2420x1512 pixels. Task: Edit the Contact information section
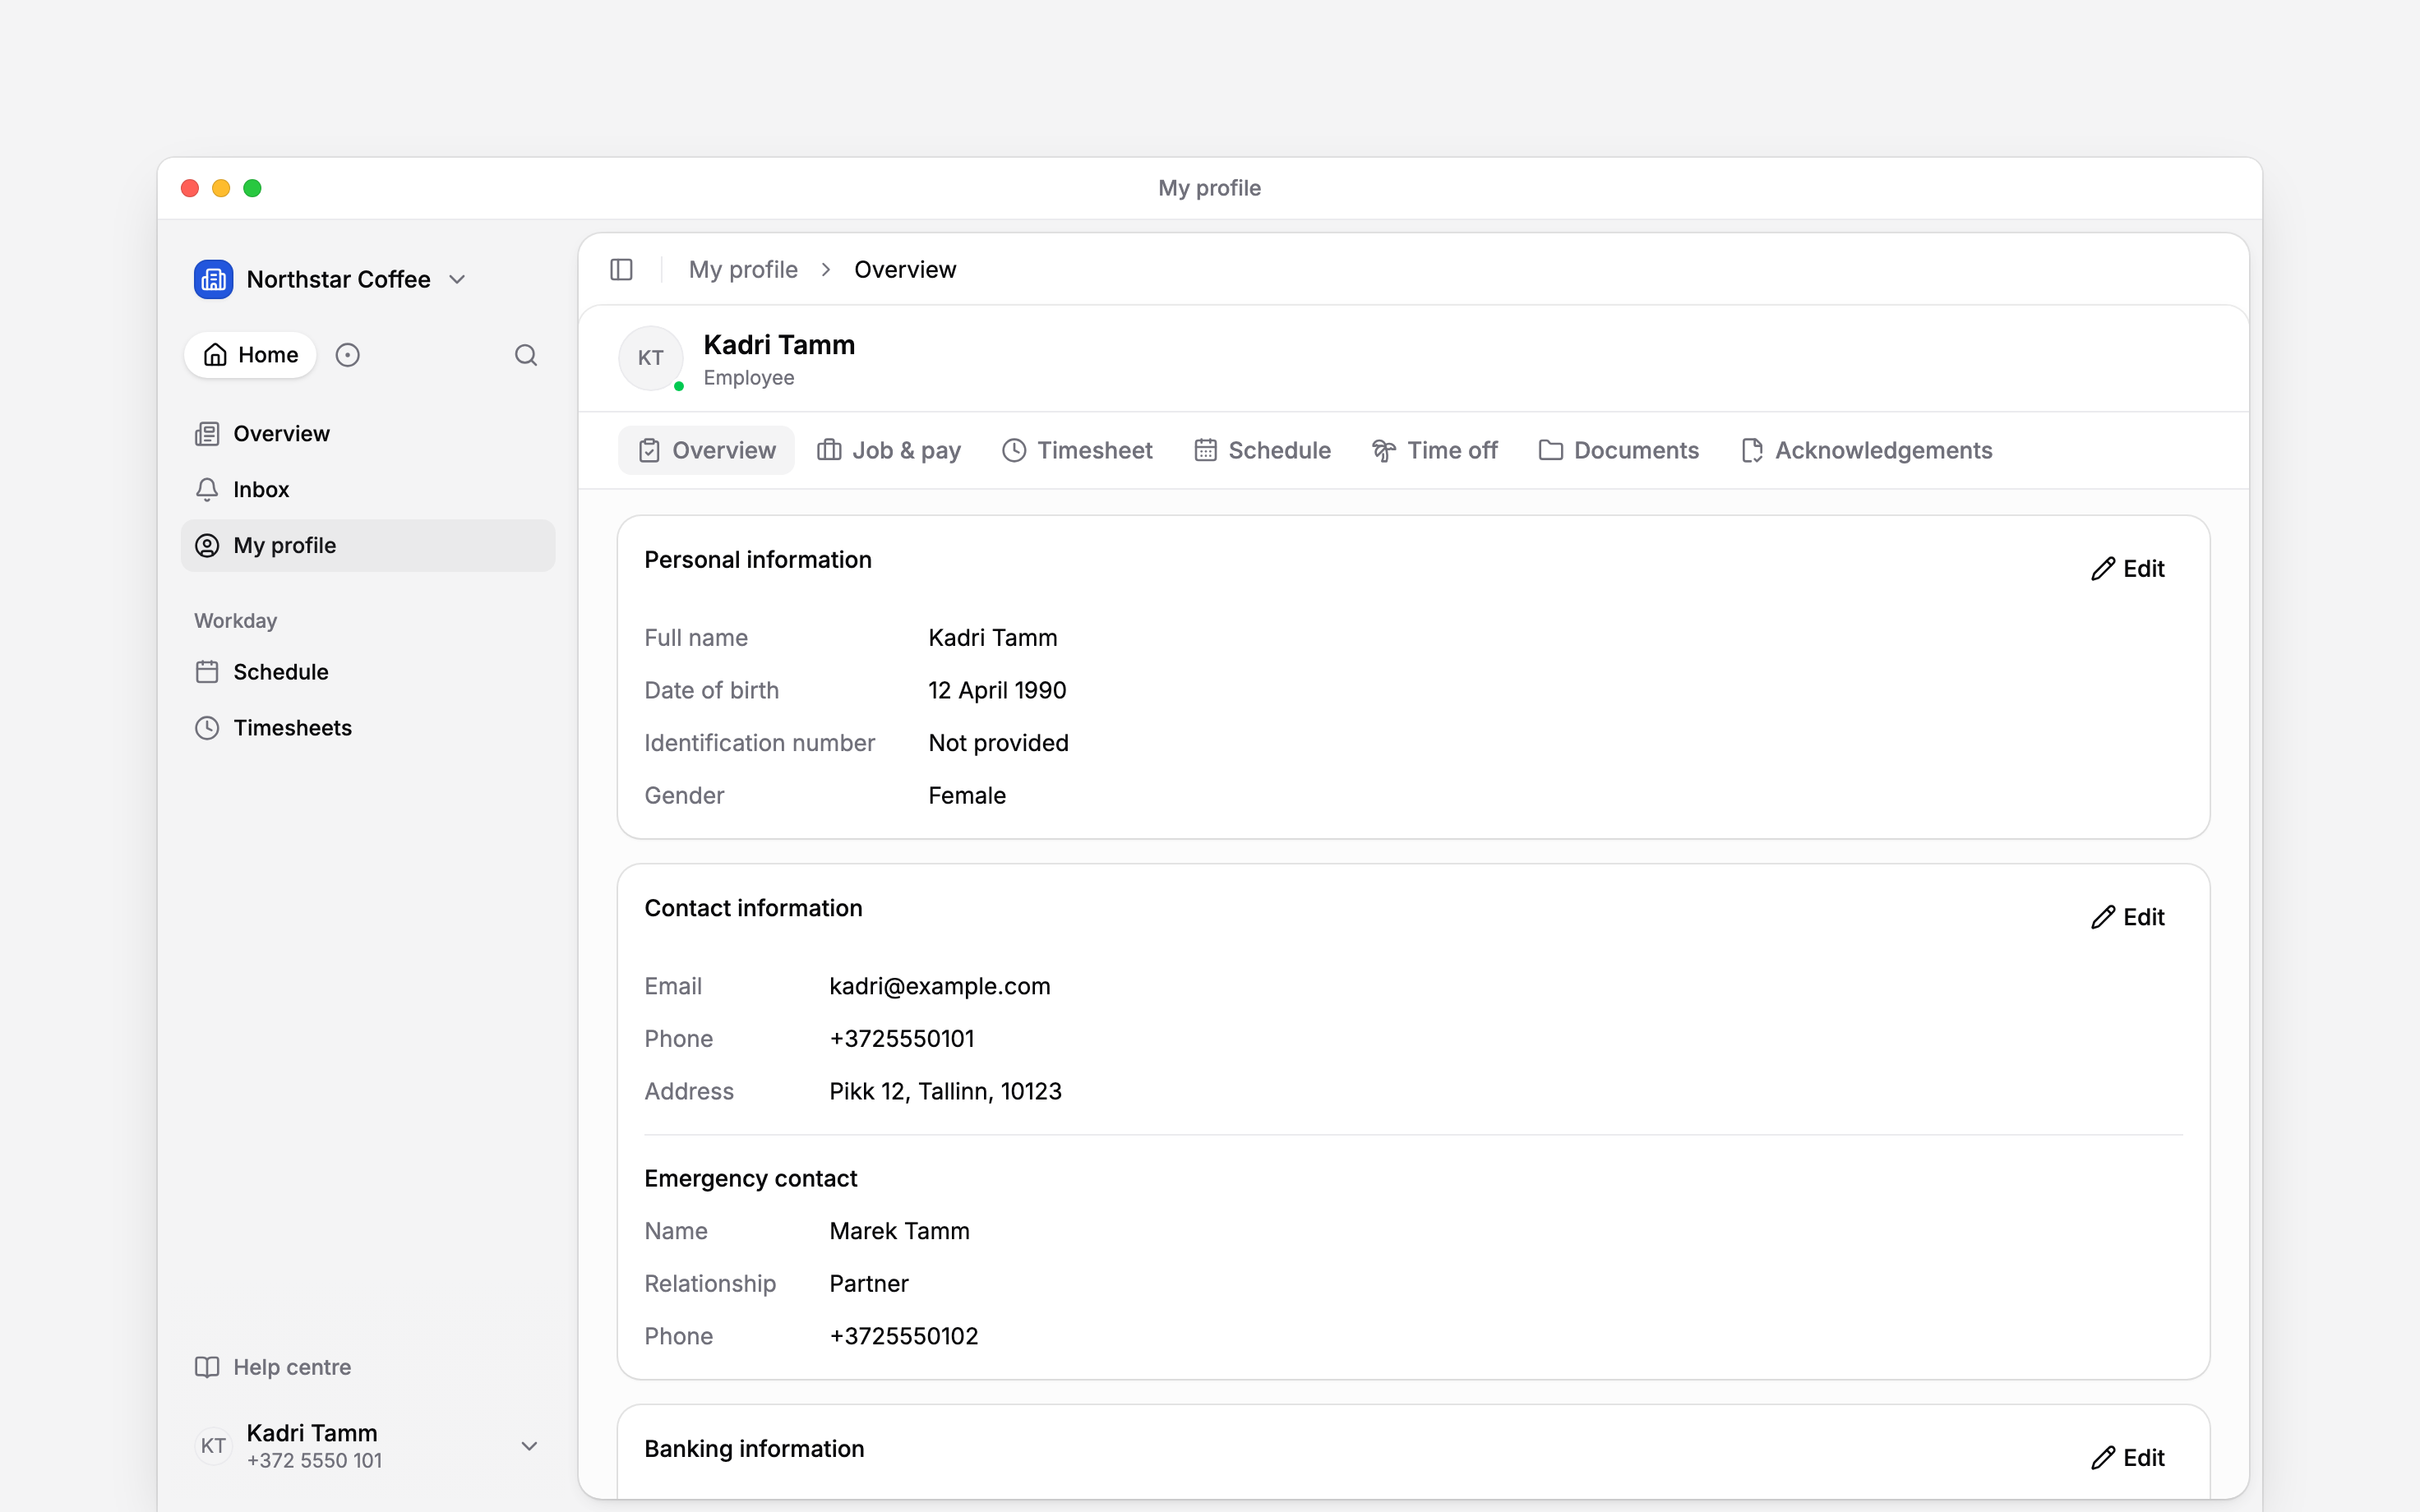click(2128, 917)
